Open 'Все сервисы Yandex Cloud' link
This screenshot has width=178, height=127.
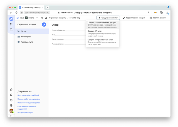click(29, 95)
